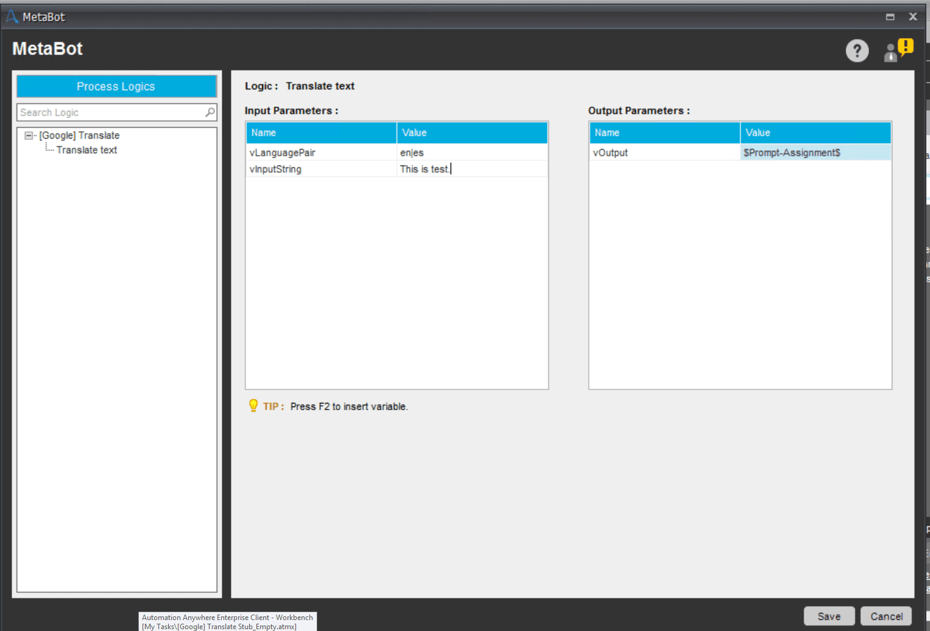Image resolution: width=930 pixels, height=631 pixels.
Task: Restore the MetaBot window size
Action: [890, 17]
